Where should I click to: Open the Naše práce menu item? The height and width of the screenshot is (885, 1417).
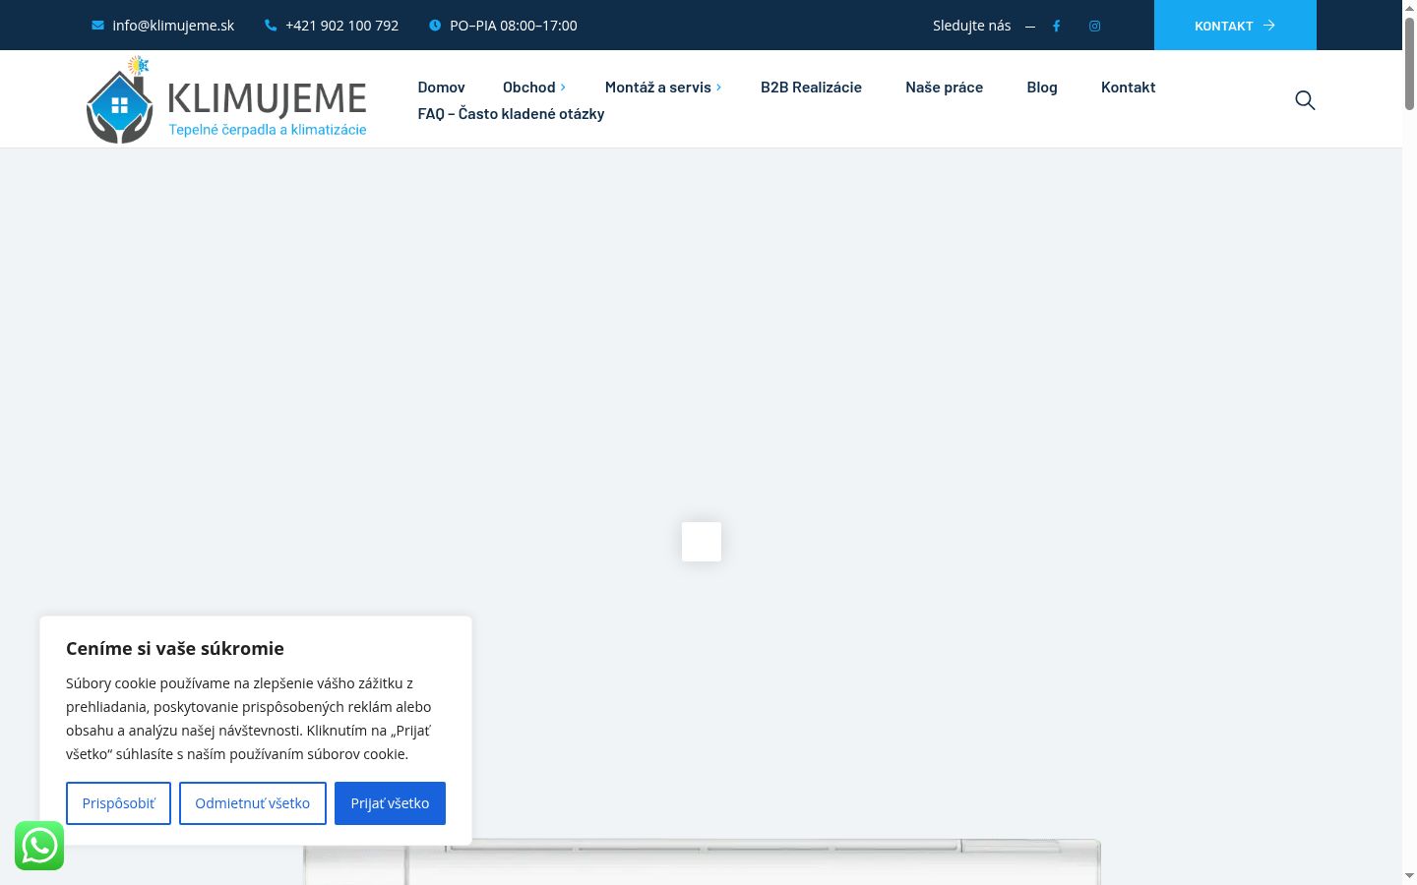click(944, 88)
